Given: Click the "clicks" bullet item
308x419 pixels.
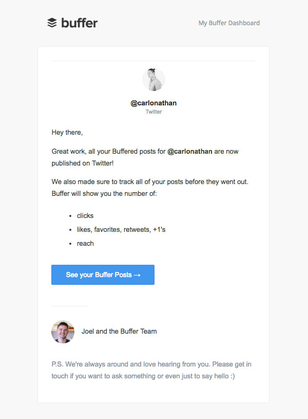Looking at the screenshot, I should tap(85, 215).
